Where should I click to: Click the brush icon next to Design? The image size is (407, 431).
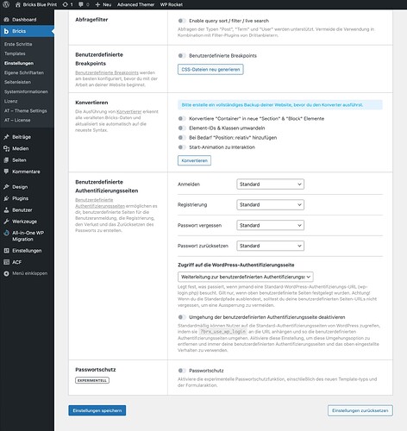[x=6, y=187]
